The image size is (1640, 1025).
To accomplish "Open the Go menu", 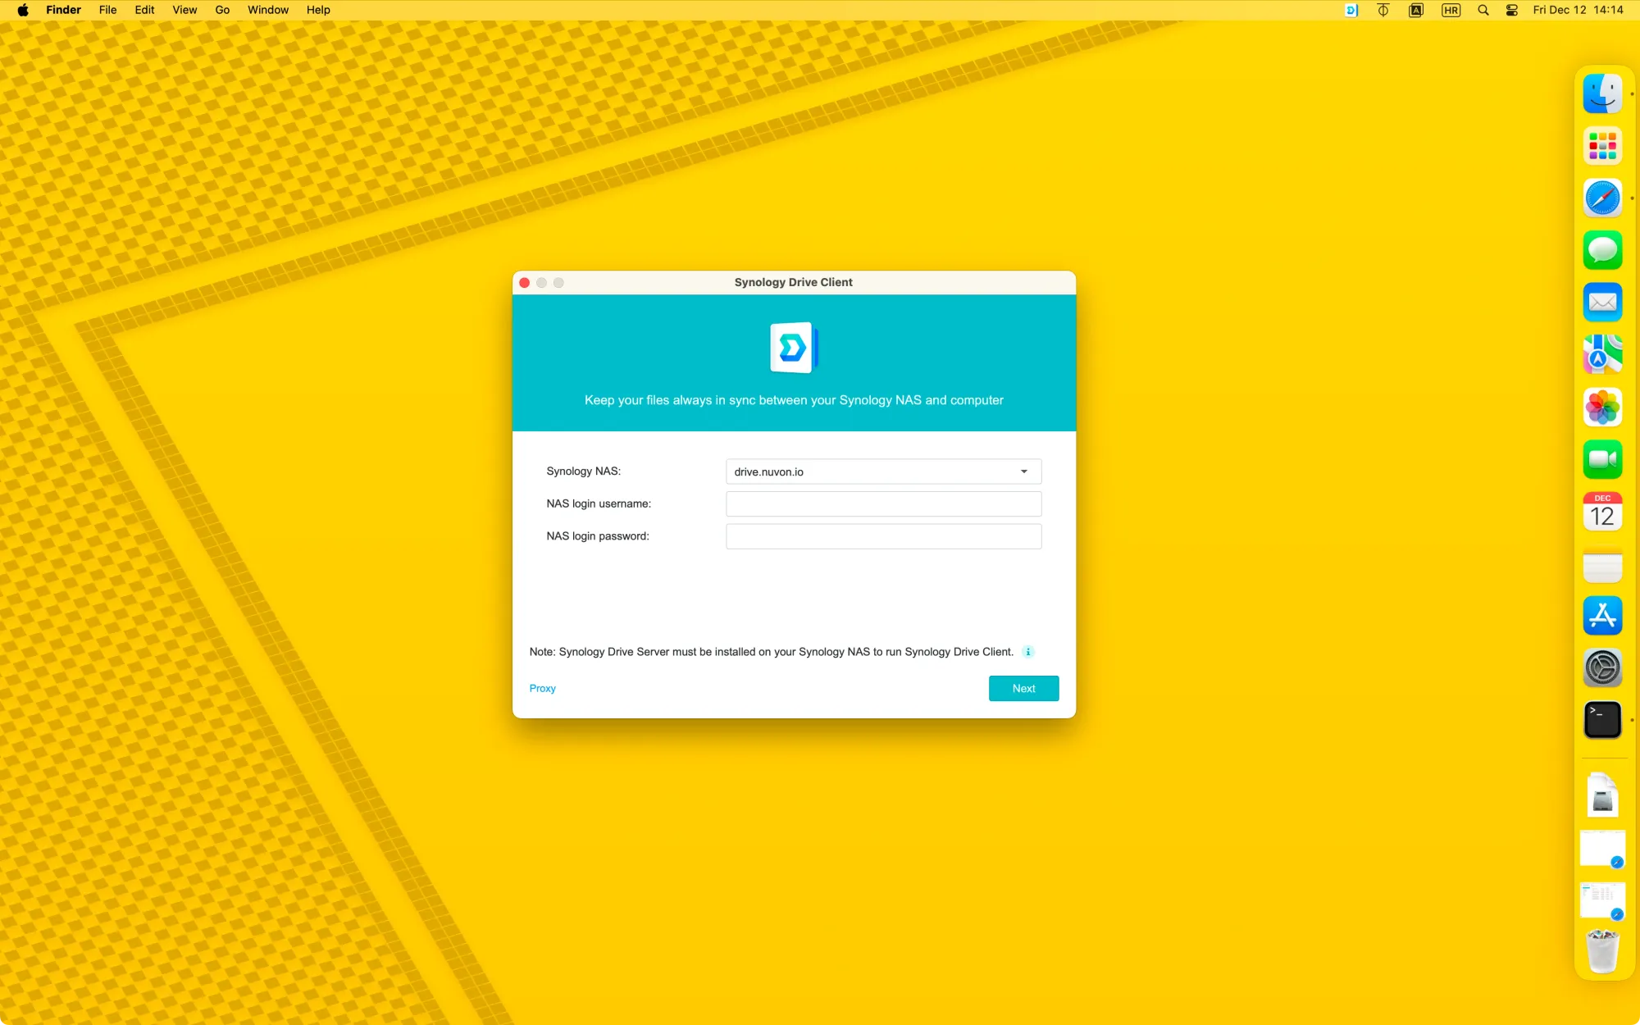I will (222, 11).
